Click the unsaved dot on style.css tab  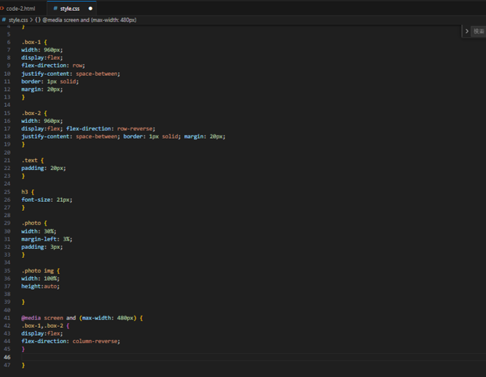[90, 9]
